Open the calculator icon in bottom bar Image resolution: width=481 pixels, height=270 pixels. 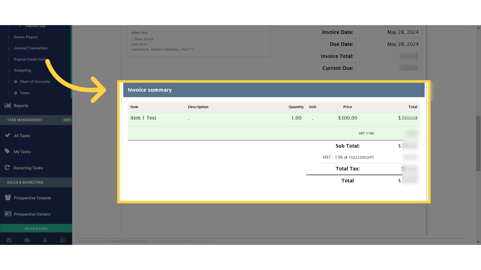63,240
